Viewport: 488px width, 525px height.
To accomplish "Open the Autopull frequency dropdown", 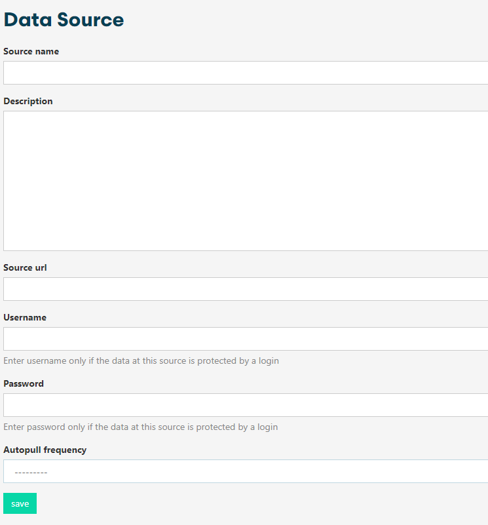I will tap(246, 471).
